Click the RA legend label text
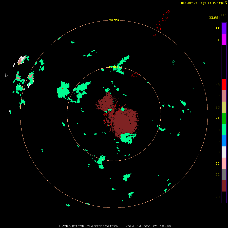228x228 pixels. (x=217, y=130)
